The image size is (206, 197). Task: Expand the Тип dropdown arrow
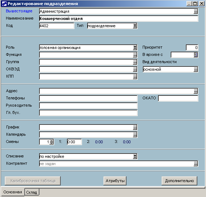[x=135, y=26]
